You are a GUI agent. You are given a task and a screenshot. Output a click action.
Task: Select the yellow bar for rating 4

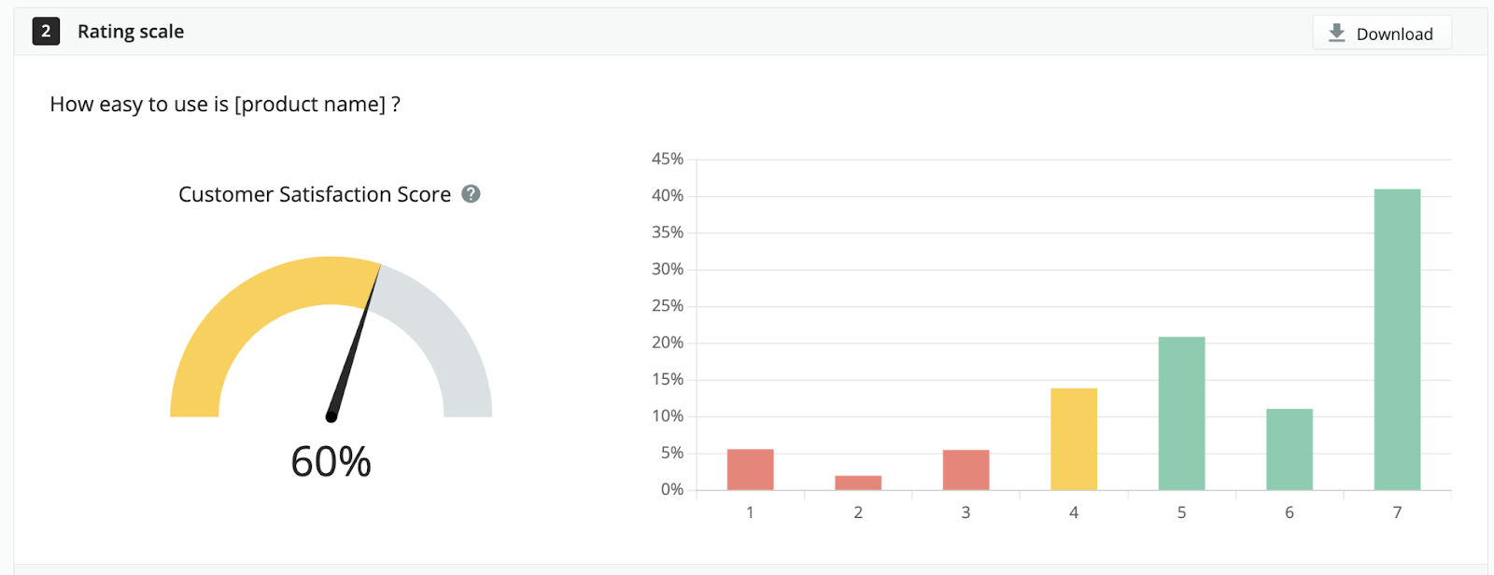coord(1074,439)
